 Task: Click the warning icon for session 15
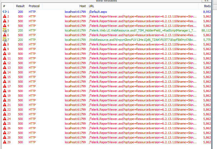5,77
